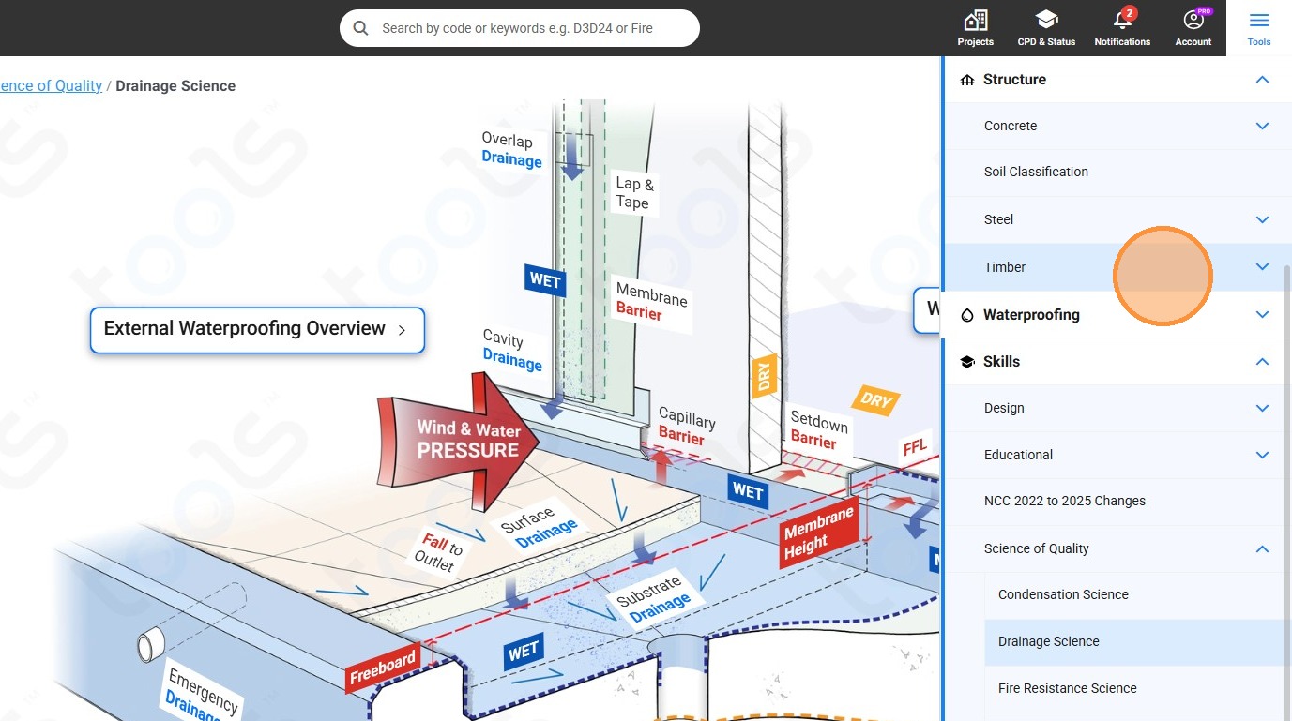Open CPD & Status from the top bar
Image resolution: width=1292 pixels, height=721 pixels.
click(1046, 28)
